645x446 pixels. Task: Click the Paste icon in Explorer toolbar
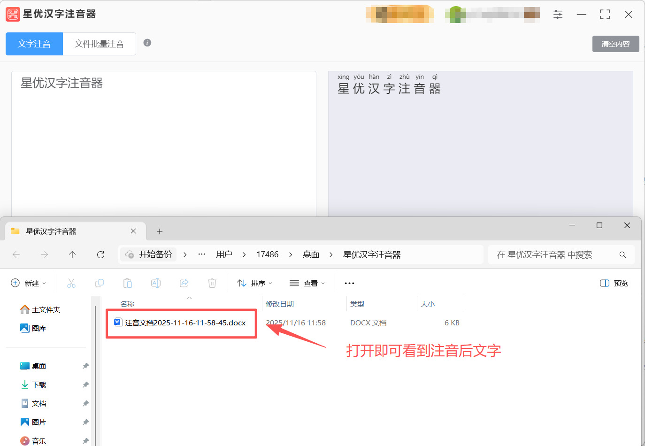click(x=127, y=283)
